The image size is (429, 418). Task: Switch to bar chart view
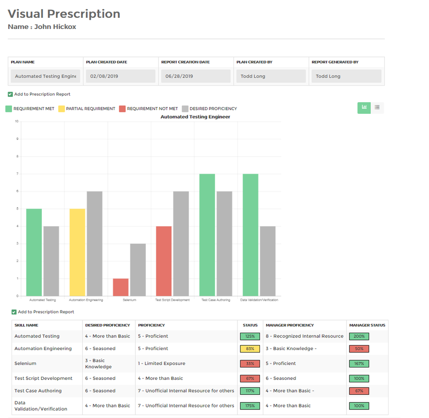click(x=364, y=108)
